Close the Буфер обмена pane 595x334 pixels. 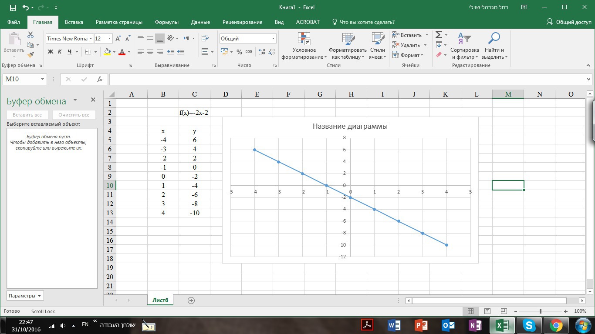[93, 100]
